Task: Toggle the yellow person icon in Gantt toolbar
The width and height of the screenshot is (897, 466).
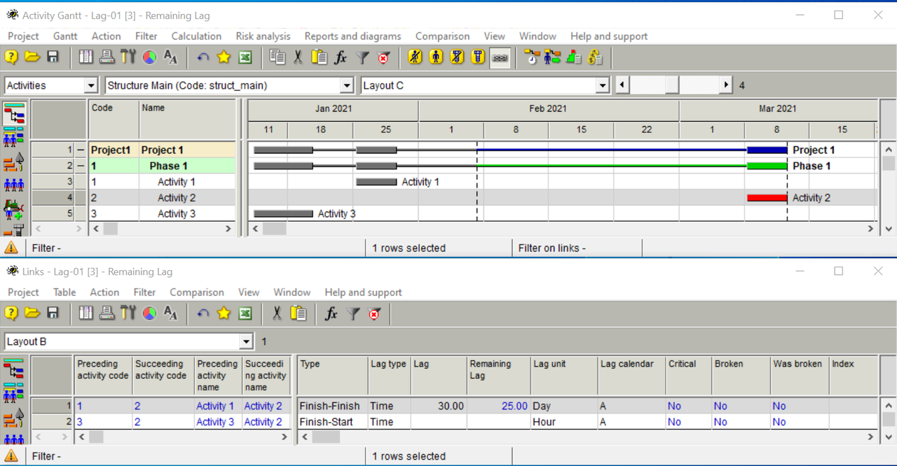Action: coord(437,57)
